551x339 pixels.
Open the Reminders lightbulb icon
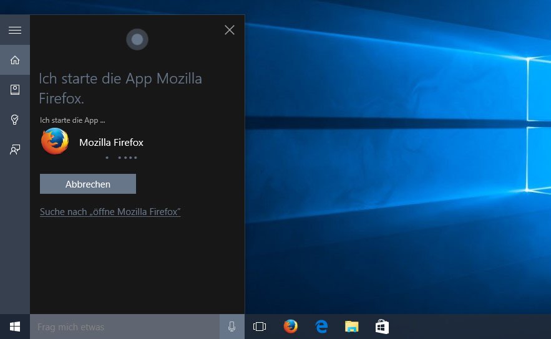pos(15,120)
